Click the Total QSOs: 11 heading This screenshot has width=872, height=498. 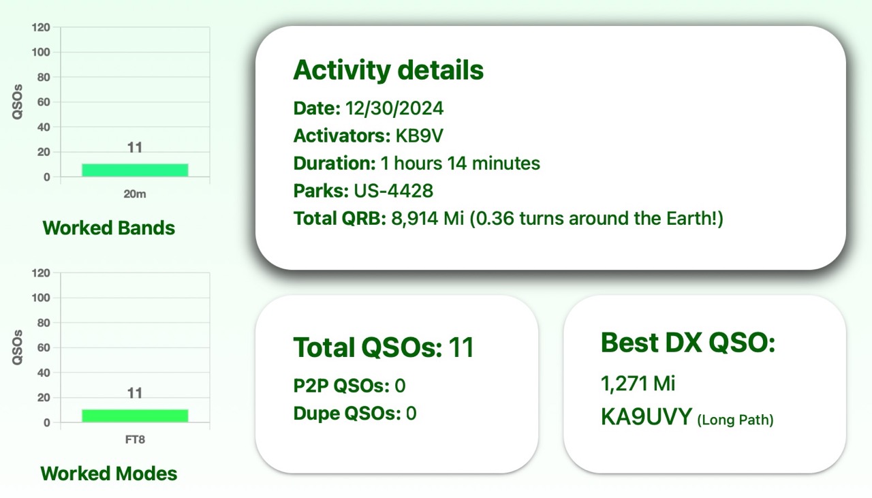(383, 347)
